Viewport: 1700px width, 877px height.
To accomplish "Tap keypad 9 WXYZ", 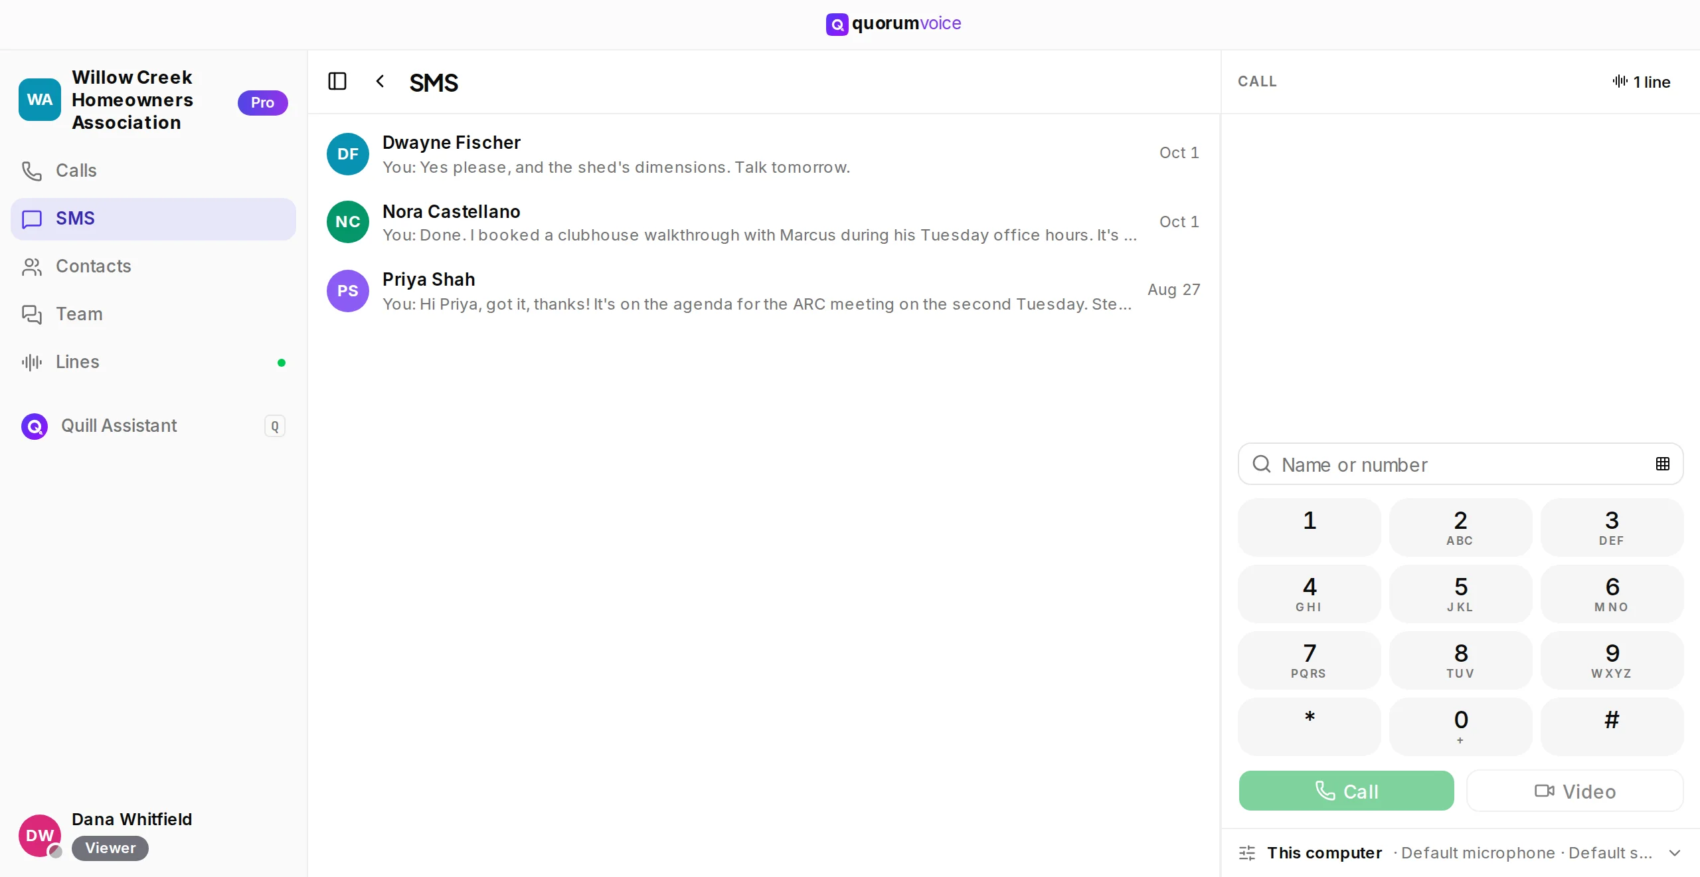I will (x=1612, y=660).
